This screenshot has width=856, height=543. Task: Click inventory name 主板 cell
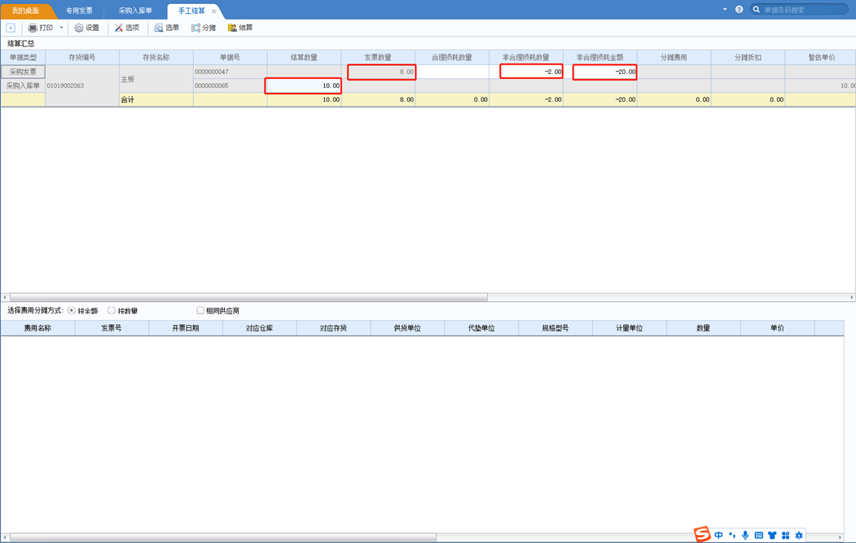[x=156, y=79]
